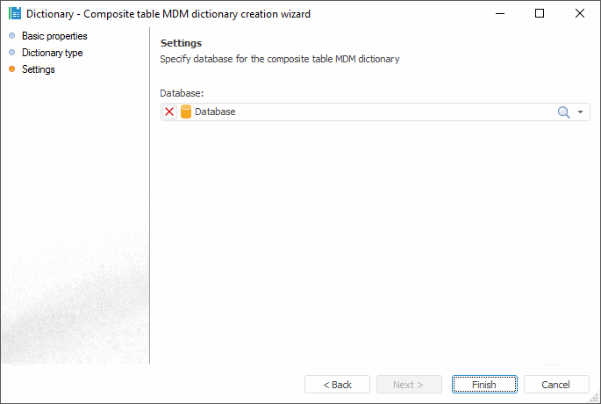Click inside the Database selection field
Viewport: 601px width, 404px height.
tap(368, 112)
